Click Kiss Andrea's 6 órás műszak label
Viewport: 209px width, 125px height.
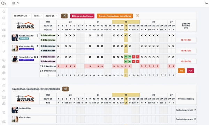(x=48, y=51)
